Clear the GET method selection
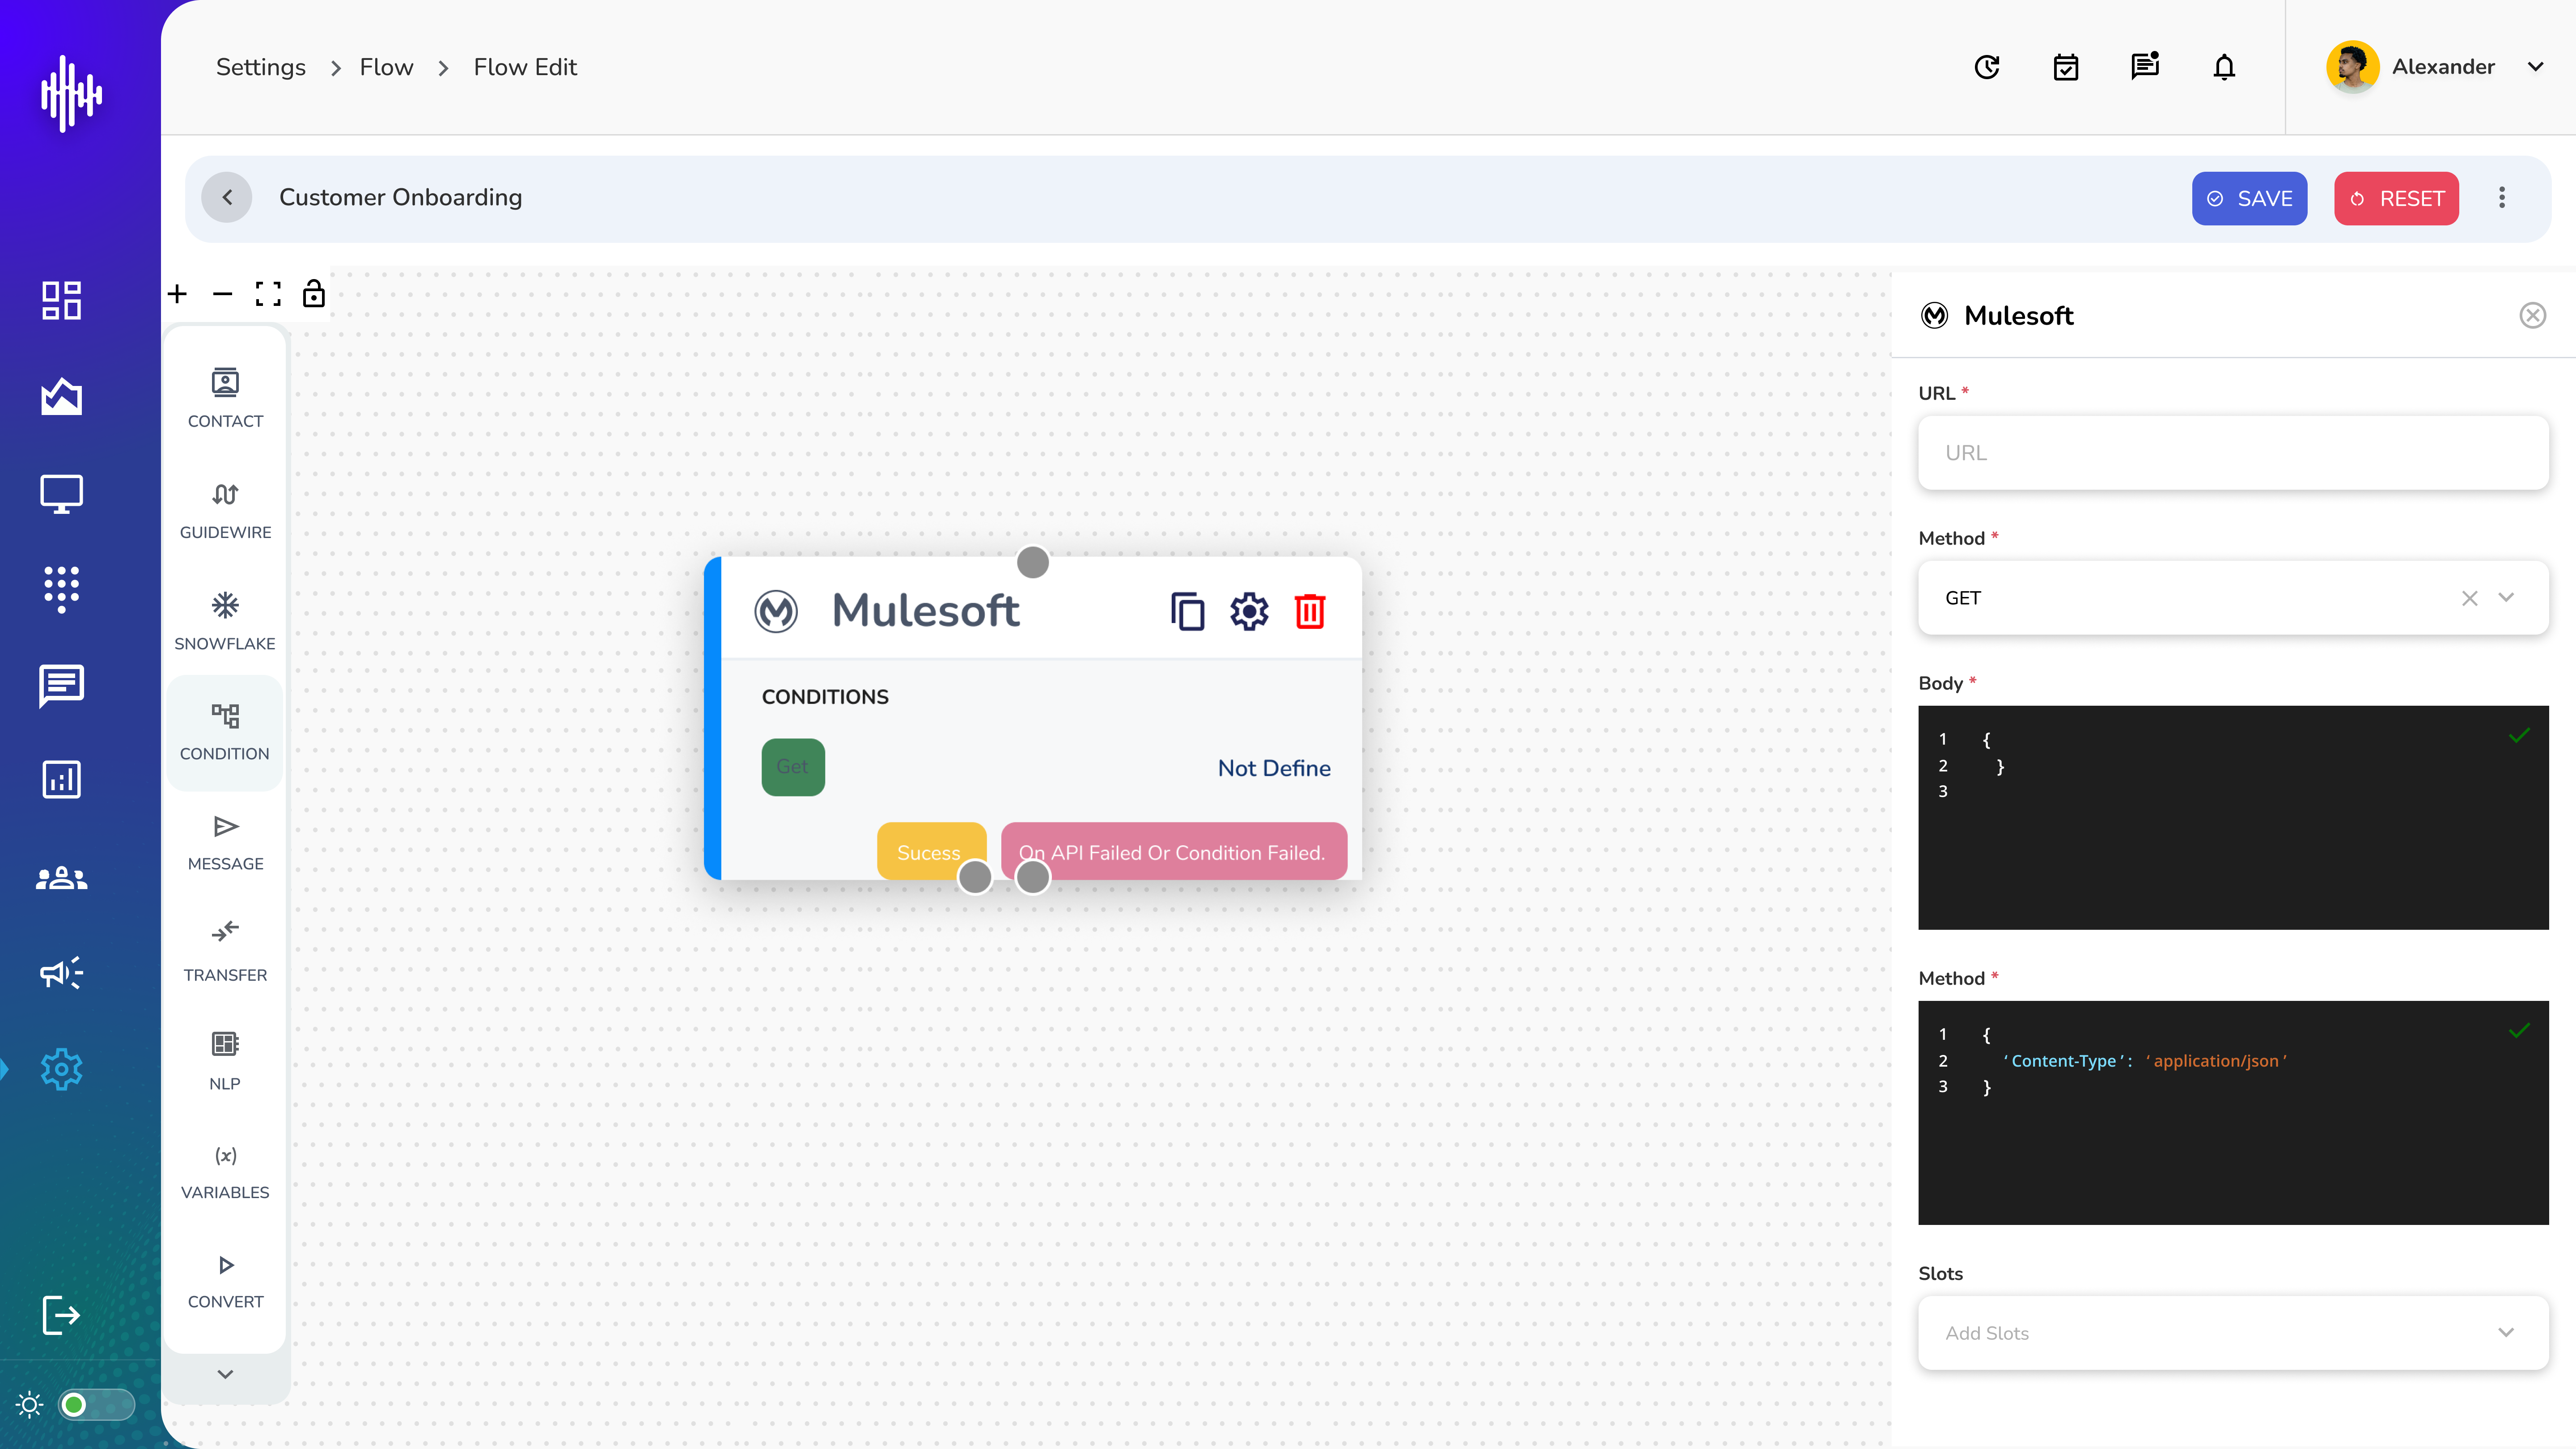2576x1449 pixels. pyautogui.click(x=2469, y=598)
